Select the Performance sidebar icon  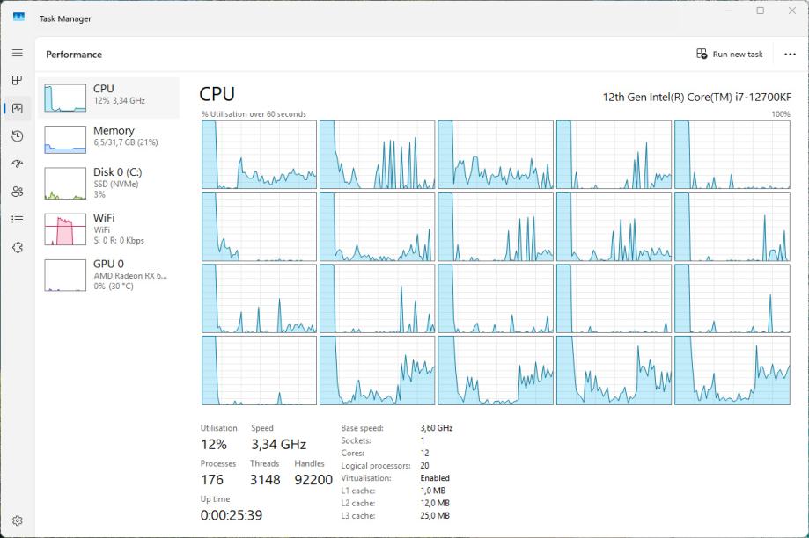(x=17, y=108)
